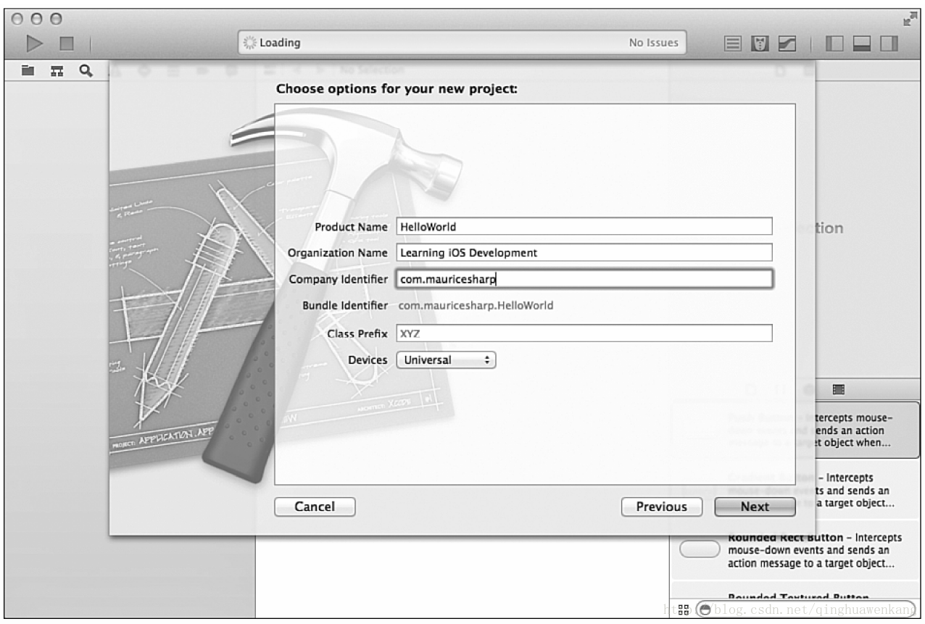The height and width of the screenshot is (624, 925).
Task: Click the Cancel button
Action: pos(315,507)
